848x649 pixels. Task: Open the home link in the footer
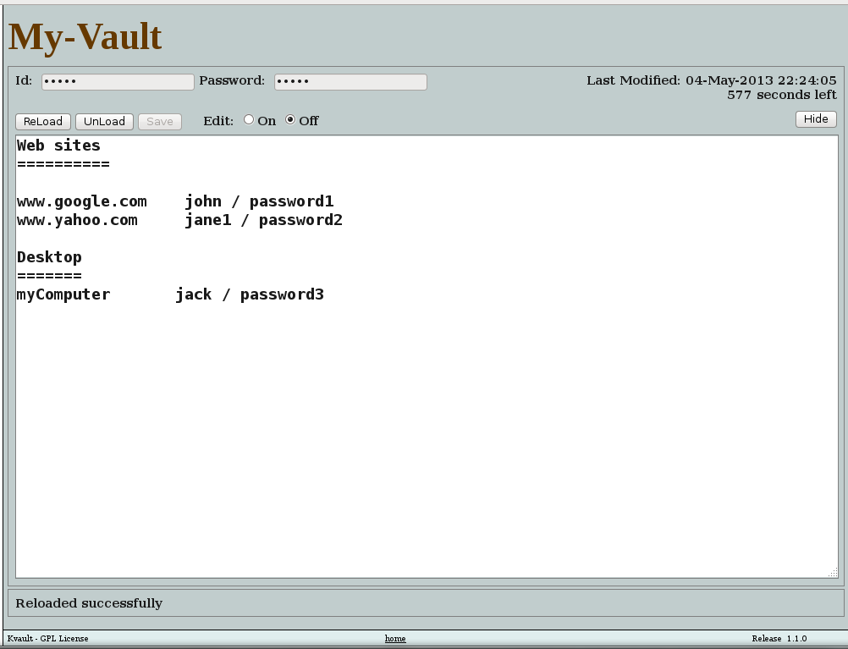click(394, 638)
